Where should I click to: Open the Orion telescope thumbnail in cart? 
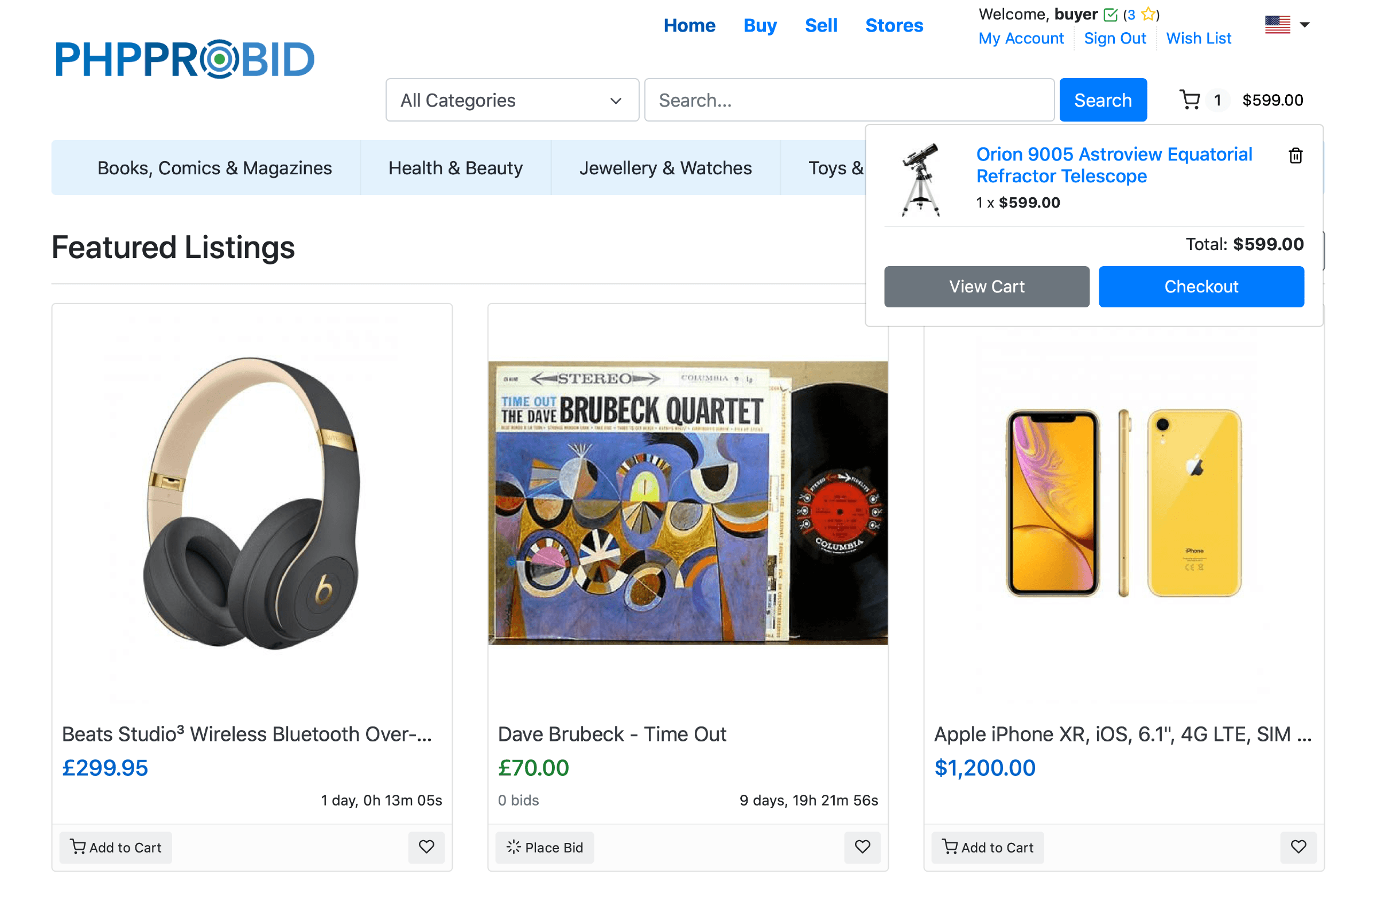920,180
